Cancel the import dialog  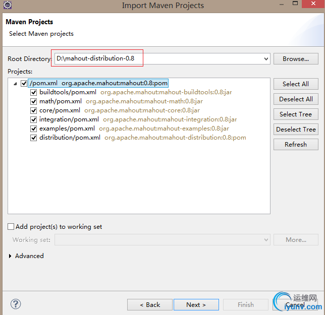[x=295, y=304]
